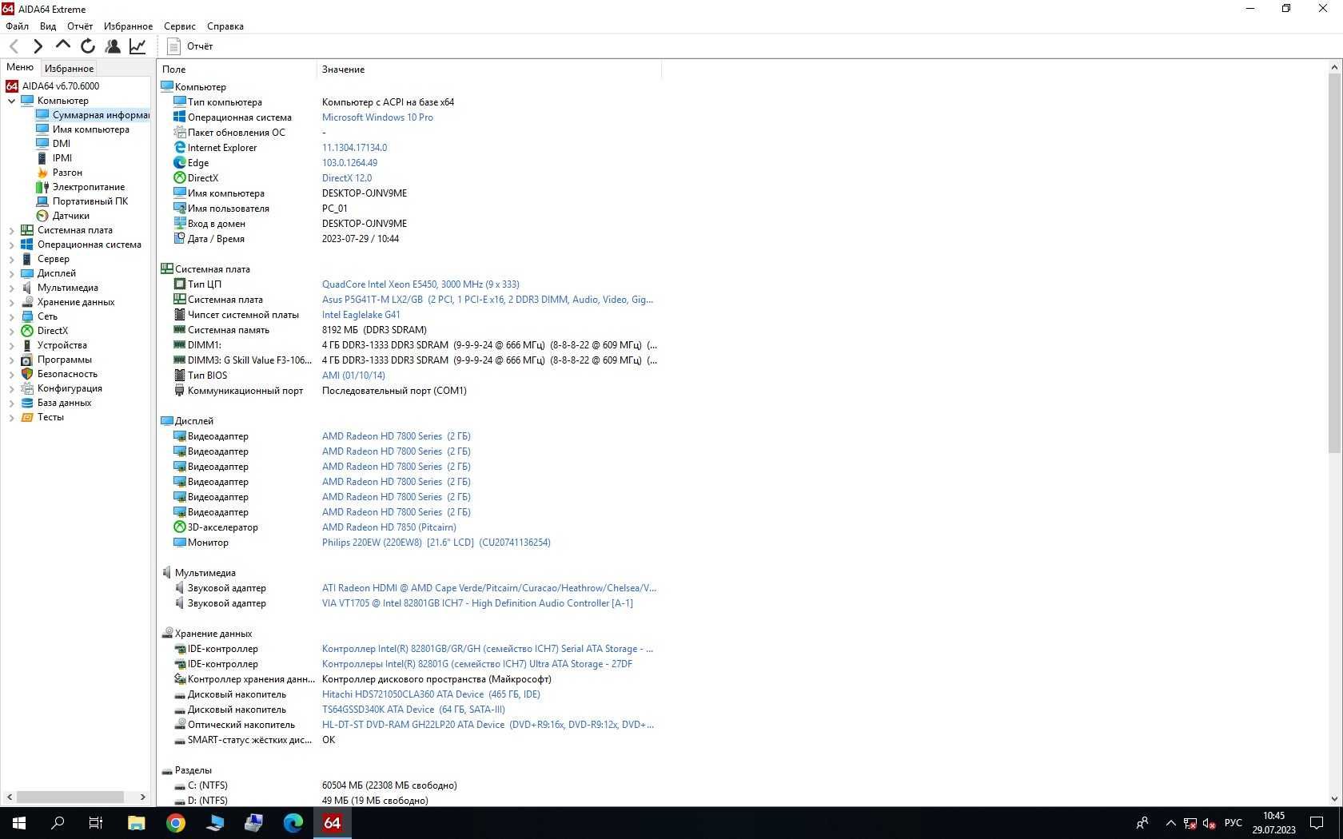This screenshot has width=1343, height=839.
Task: Refresh the report with the circular arrow icon
Action: pyautogui.click(x=88, y=46)
